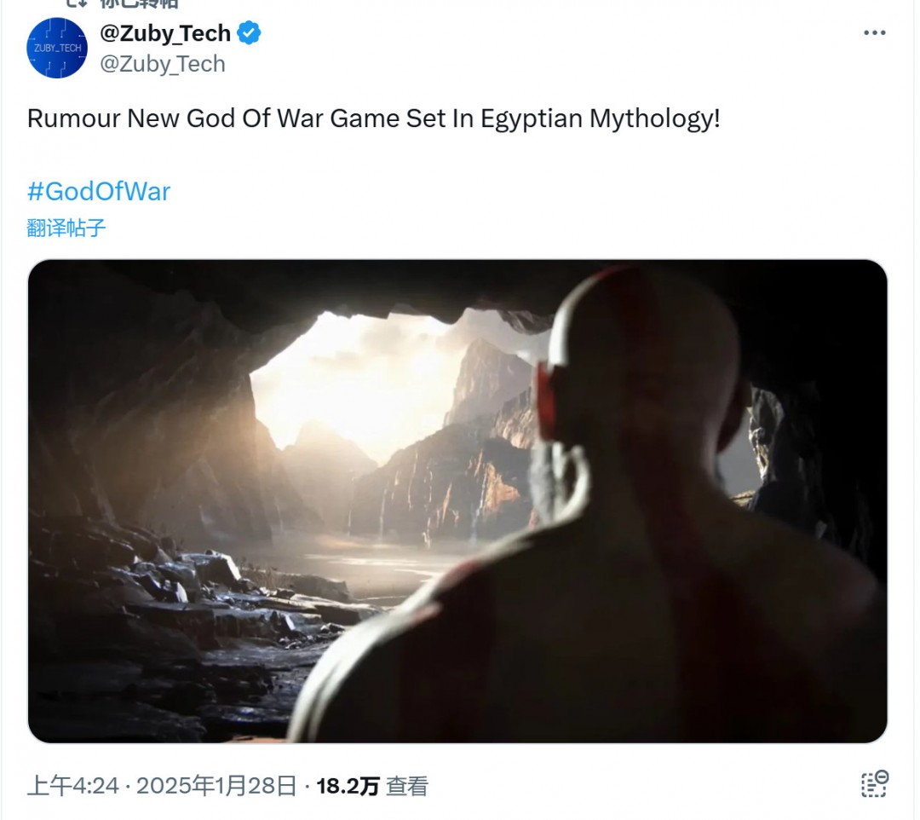Click the word Rumour in the post text
920x820 pixels.
[74, 118]
